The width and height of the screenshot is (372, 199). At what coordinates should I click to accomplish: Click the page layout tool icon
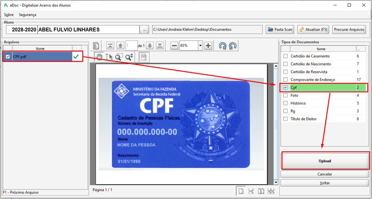tap(144, 57)
